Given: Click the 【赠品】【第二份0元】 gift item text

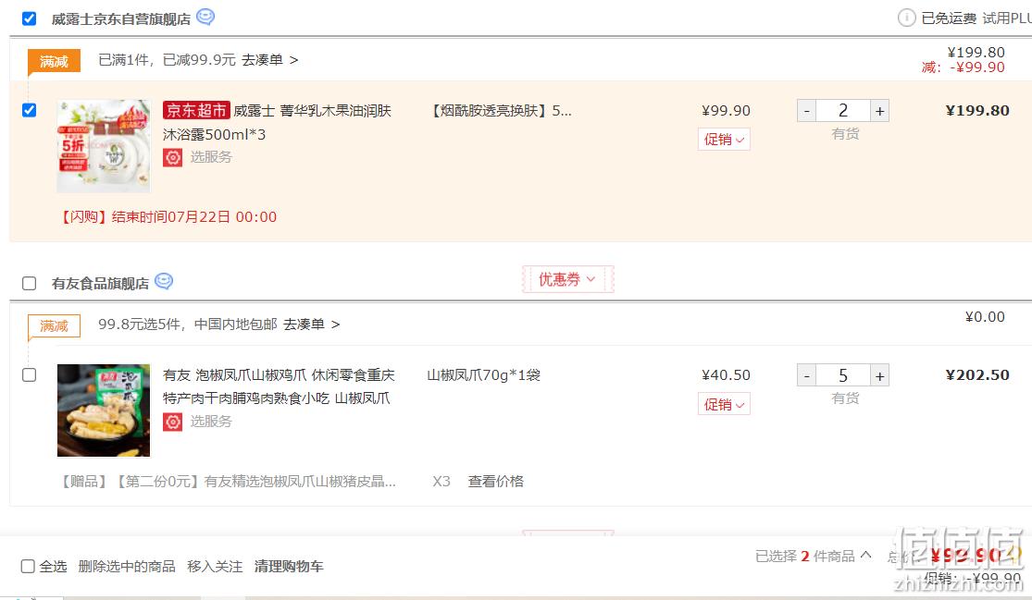Looking at the screenshot, I should click(227, 481).
